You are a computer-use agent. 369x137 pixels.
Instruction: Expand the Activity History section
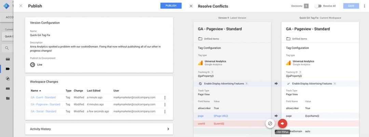(99, 129)
